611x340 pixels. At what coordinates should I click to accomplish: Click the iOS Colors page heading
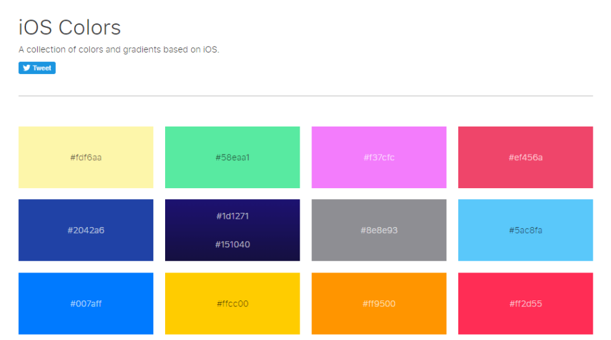pos(70,27)
